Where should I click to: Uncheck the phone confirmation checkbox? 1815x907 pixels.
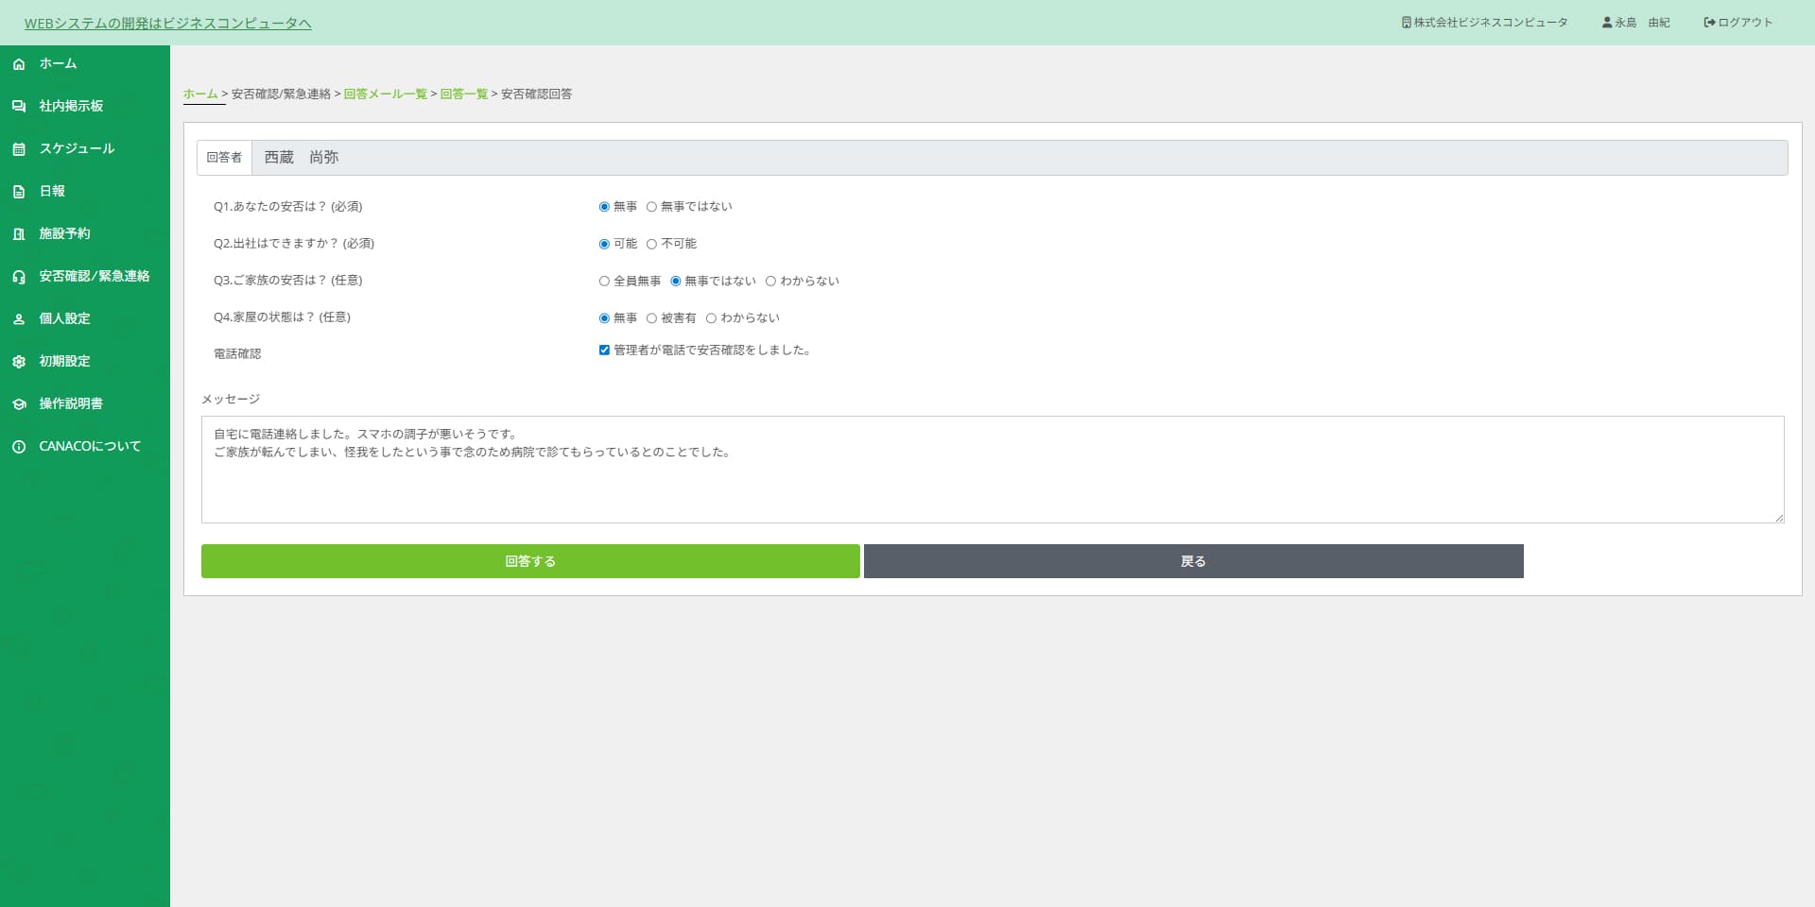[x=604, y=351]
